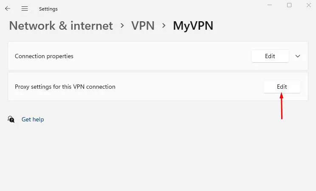Maximize the Settings window
The width and height of the screenshot is (316, 191).
click(289, 5)
